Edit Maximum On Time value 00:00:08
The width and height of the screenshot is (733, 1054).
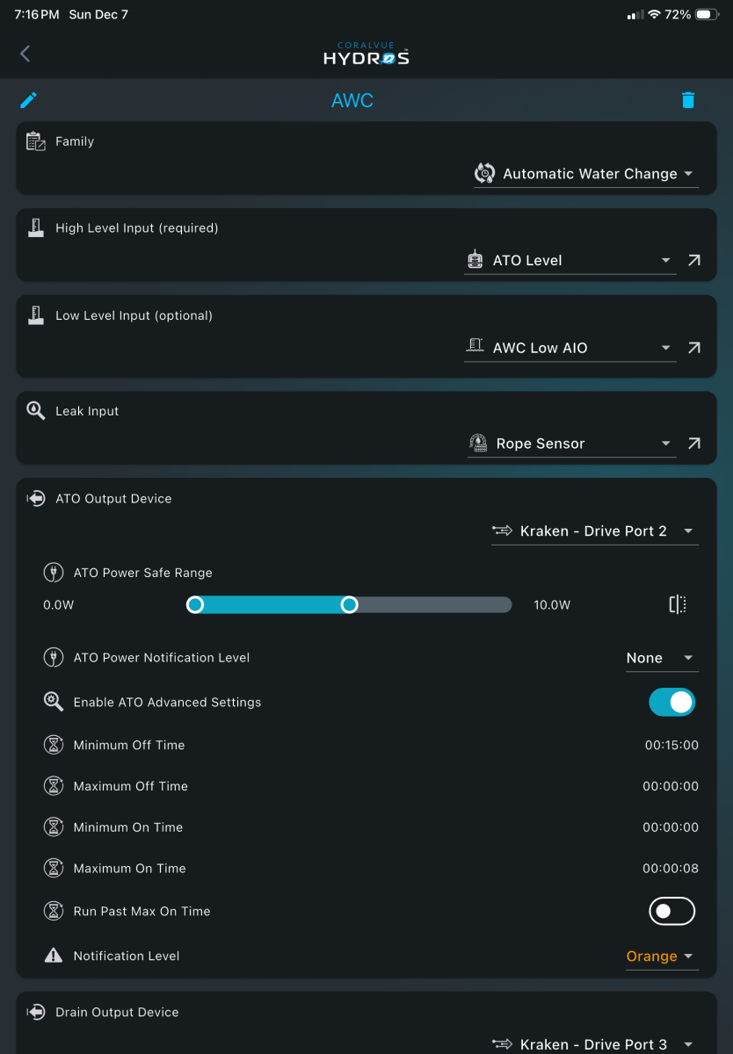[671, 869]
